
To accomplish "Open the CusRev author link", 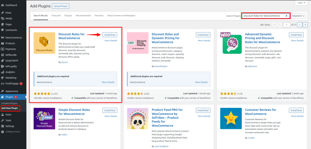I will coord(251,138).
